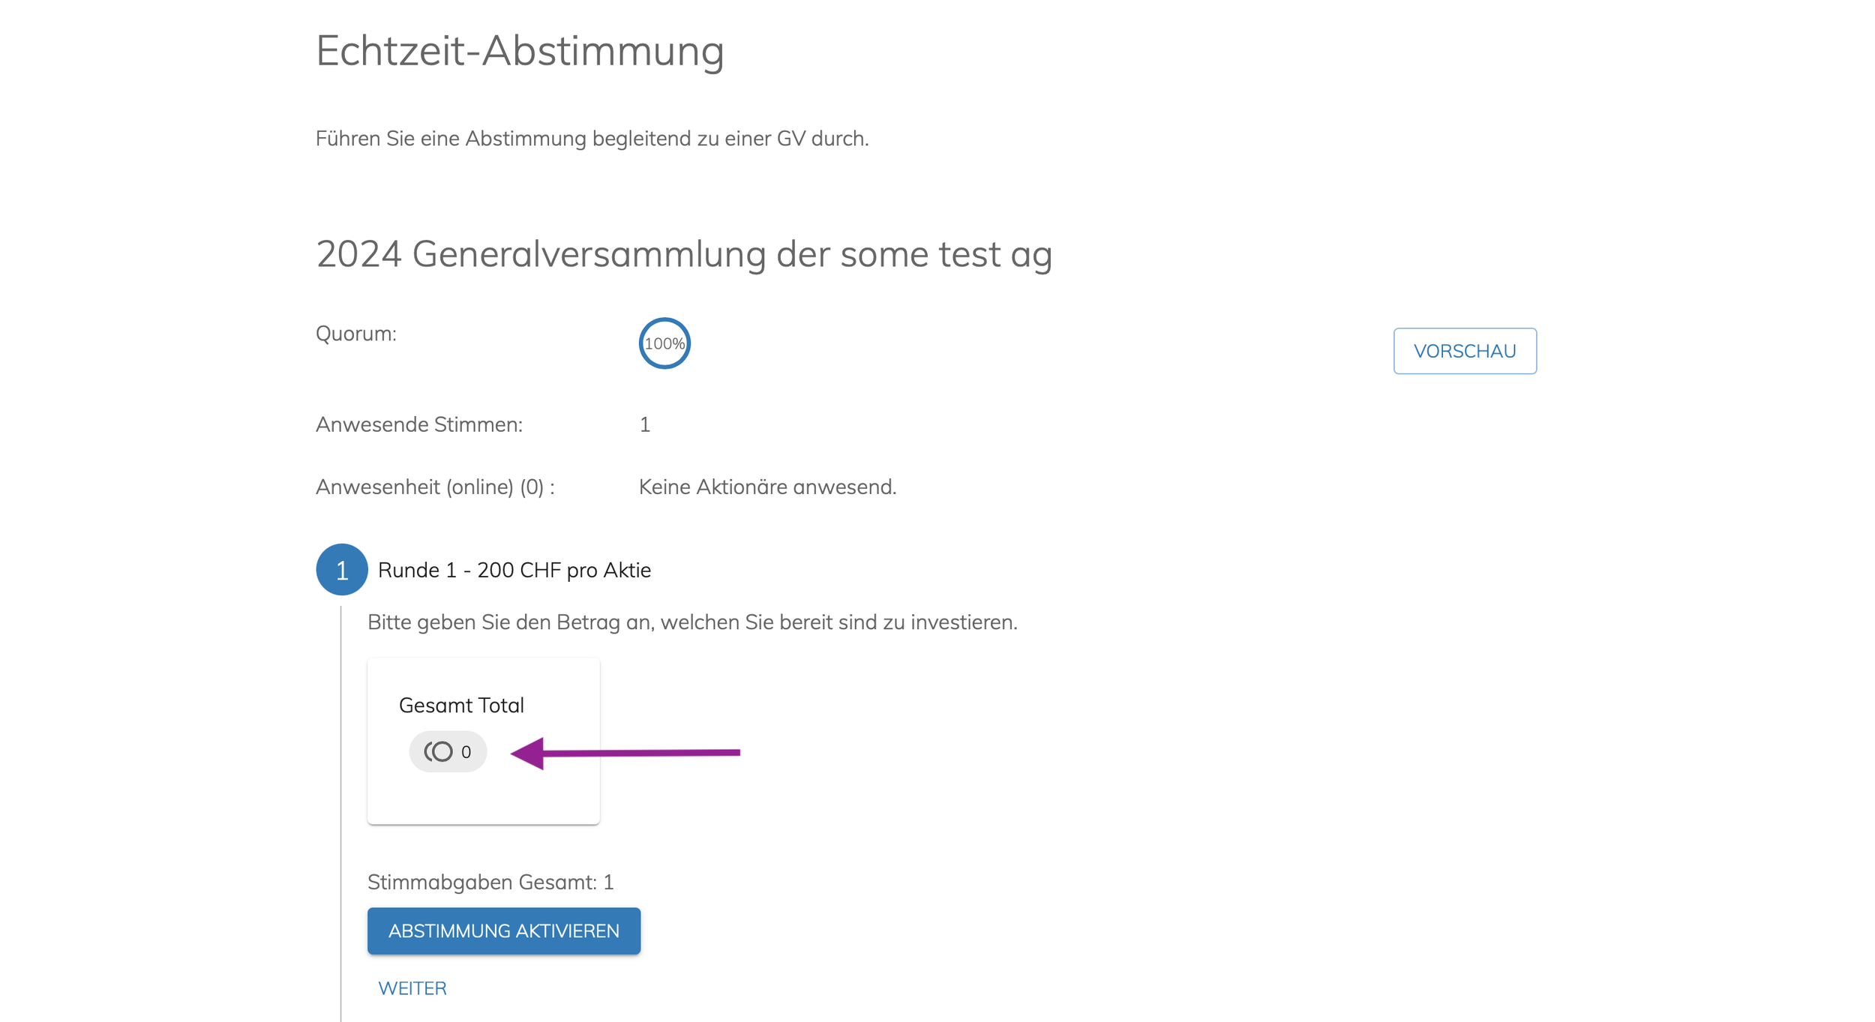
Task: Click ABSTIMMUNG AKTIVIEREN button
Action: point(503,931)
